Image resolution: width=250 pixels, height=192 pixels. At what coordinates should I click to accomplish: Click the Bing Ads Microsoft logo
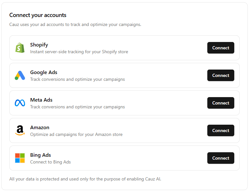[x=20, y=158]
